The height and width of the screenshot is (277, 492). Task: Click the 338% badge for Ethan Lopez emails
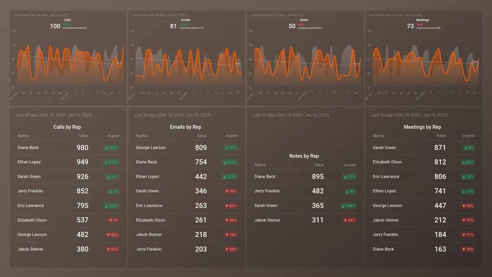230,176
